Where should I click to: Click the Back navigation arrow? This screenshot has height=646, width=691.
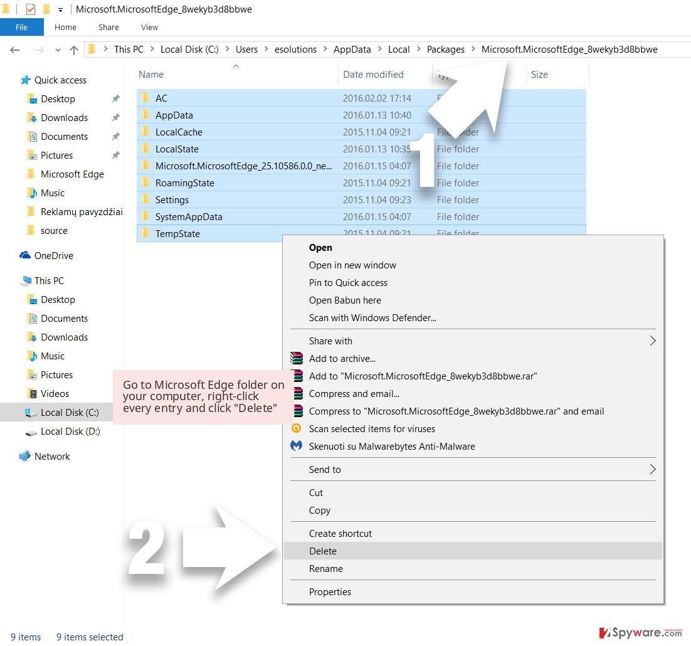15,50
